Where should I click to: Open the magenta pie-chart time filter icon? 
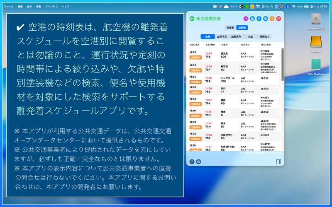[x=246, y=19]
